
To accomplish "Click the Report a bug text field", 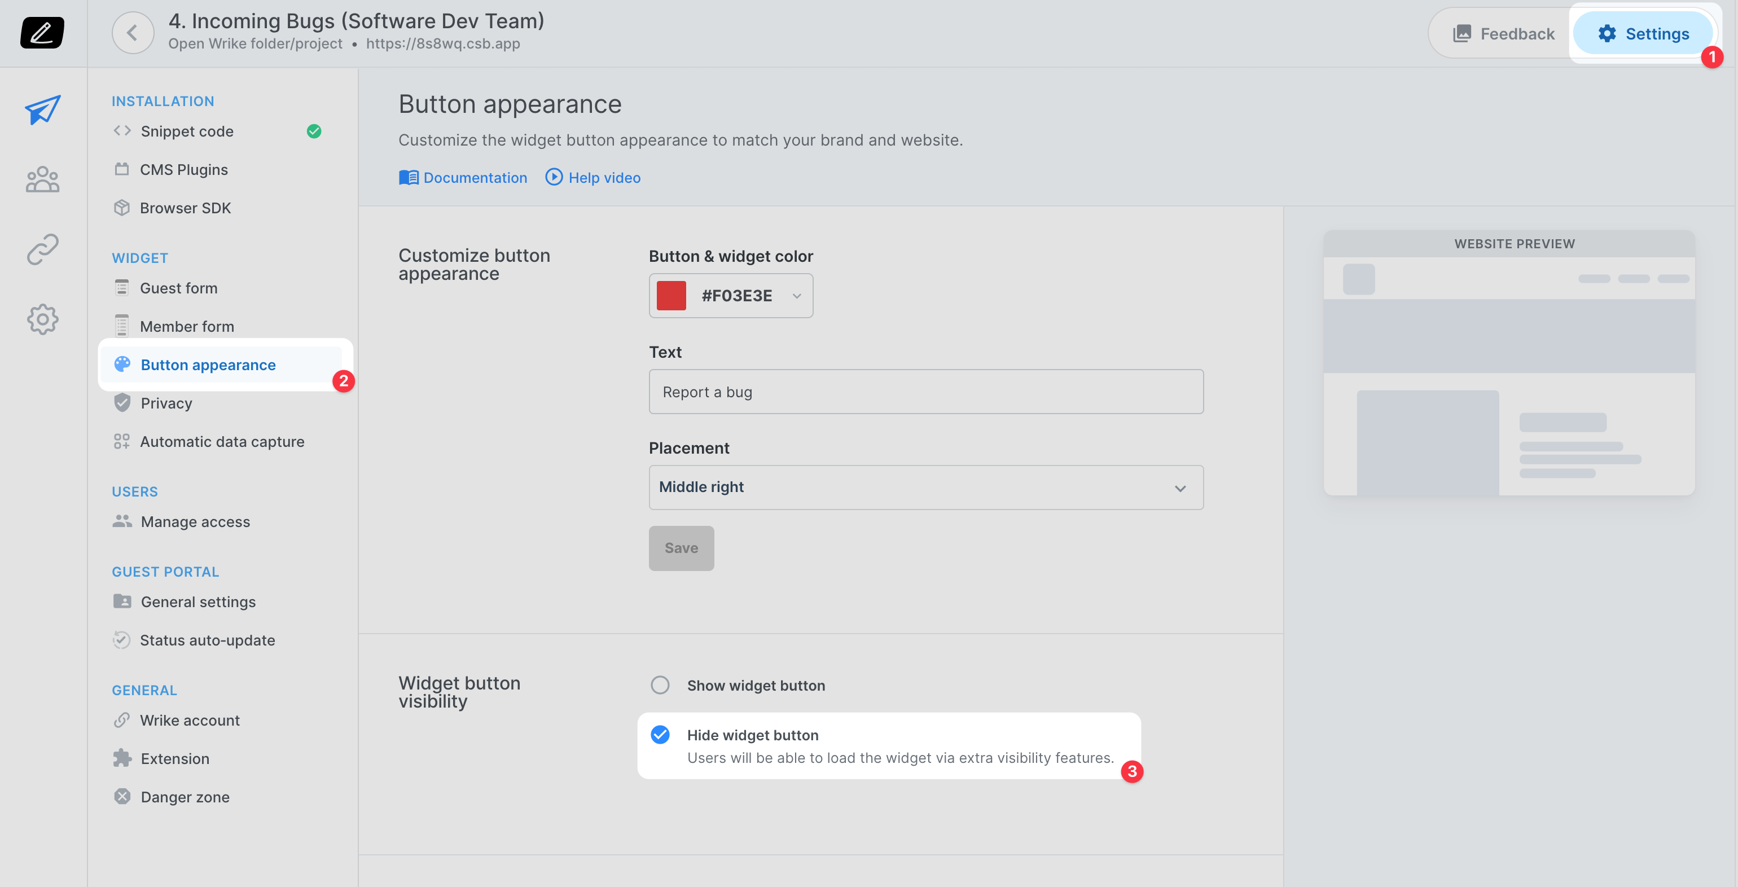I will click(925, 391).
